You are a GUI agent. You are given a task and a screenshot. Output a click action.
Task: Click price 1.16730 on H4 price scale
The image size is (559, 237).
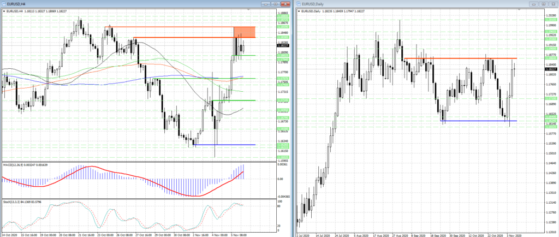pos(283,122)
